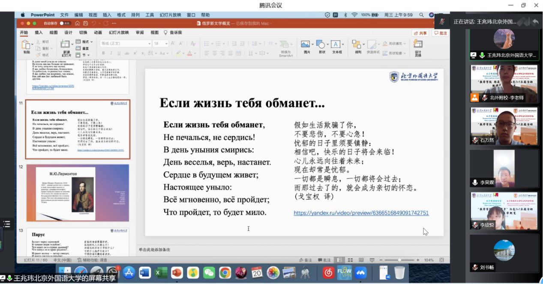Toggle Bold formatting
This screenshot has height=284, width=543.
coord(103,53)
